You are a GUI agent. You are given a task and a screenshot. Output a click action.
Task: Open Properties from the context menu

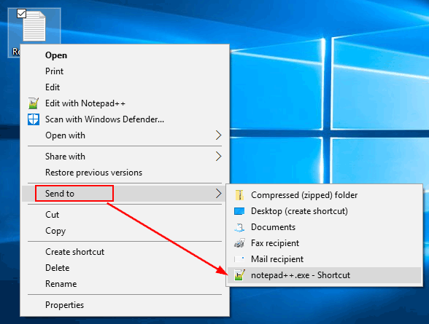125,305
